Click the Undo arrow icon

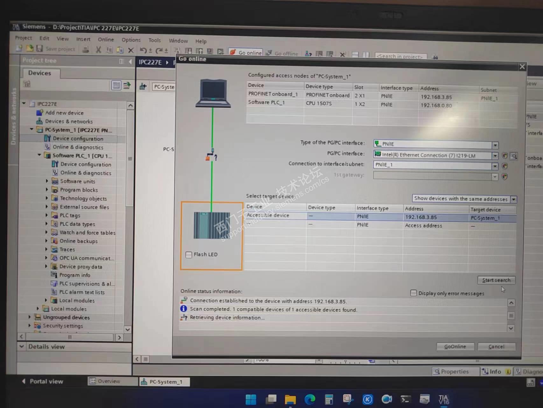point(144,50)
